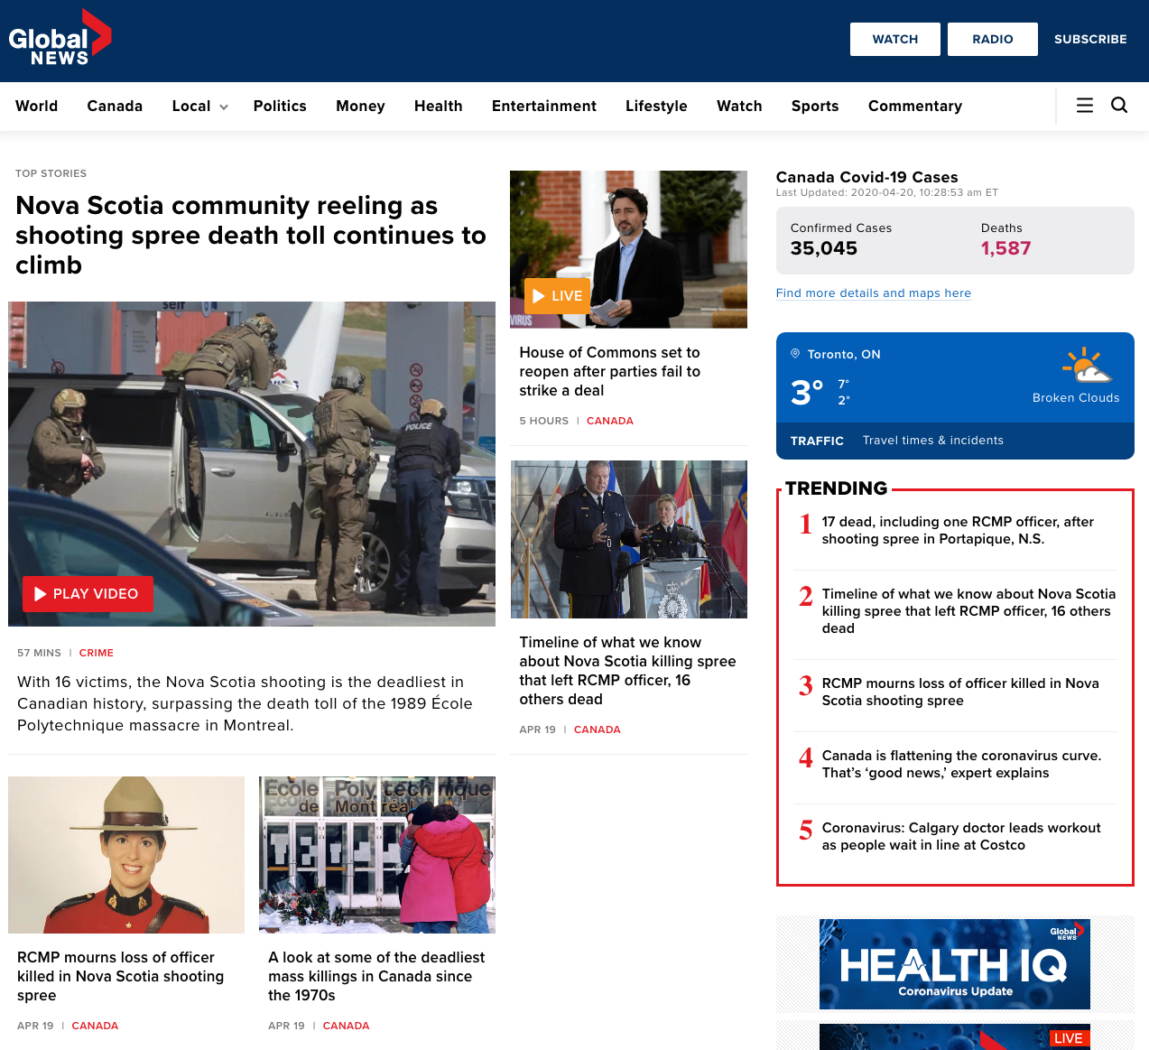Click the broken clouds weather icon

click(1086, 367)
